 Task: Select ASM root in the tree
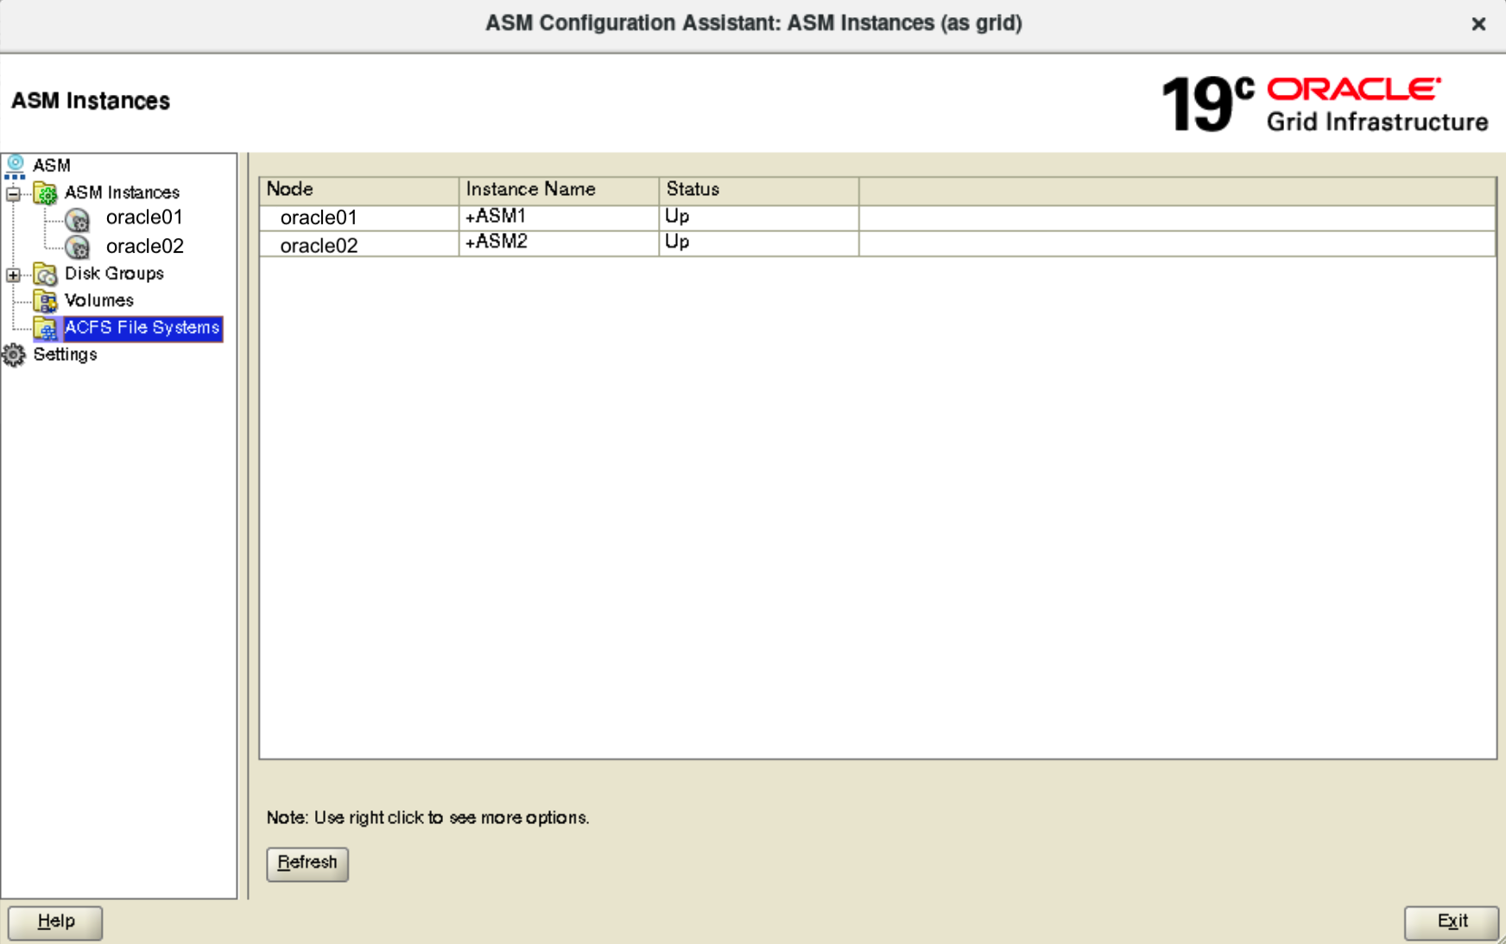(52, 165)
